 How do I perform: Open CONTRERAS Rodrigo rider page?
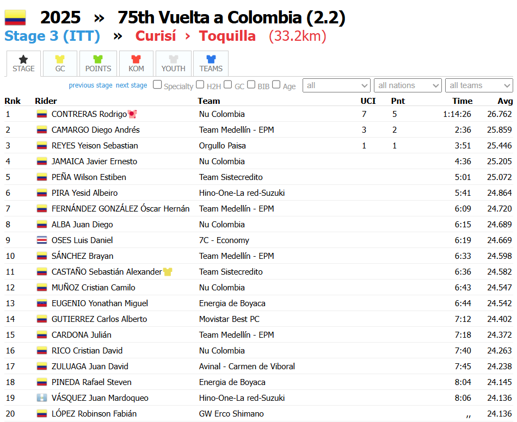point(89,114)
